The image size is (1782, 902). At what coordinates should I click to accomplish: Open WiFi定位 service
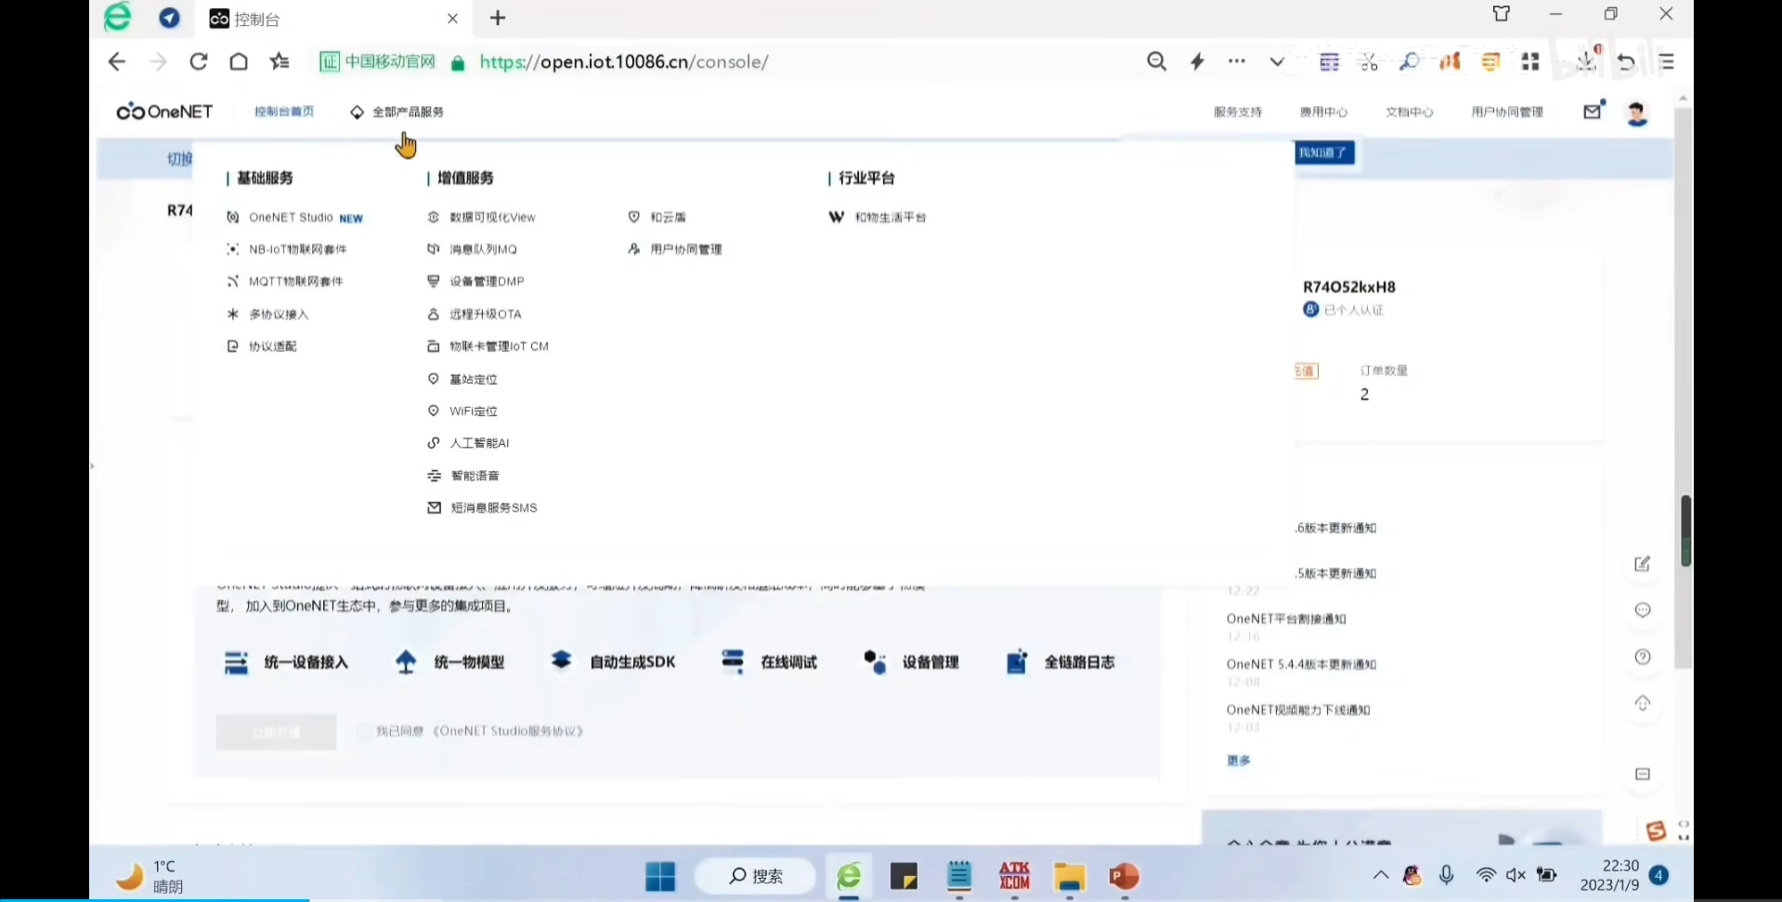pyautogui.click(x=462, y=411)
